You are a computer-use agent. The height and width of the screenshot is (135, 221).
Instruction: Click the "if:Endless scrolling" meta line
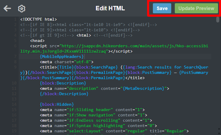coord(96,121)
